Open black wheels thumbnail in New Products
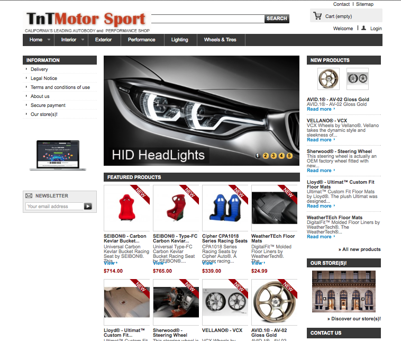 click(358, 78)
